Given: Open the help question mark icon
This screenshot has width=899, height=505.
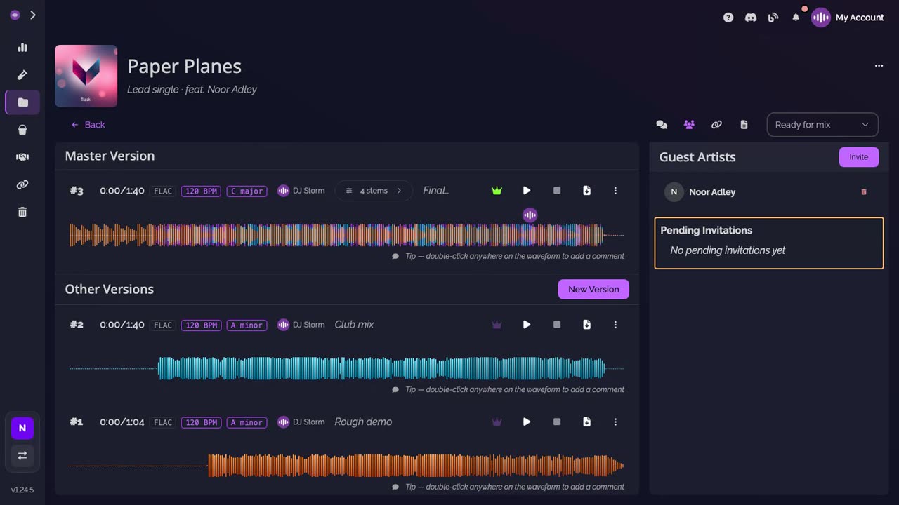Looking at the screenshot, I should (728, 18).
